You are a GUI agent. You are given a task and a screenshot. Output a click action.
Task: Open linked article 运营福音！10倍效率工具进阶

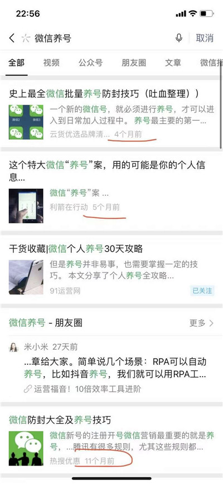tap(86, 389)
